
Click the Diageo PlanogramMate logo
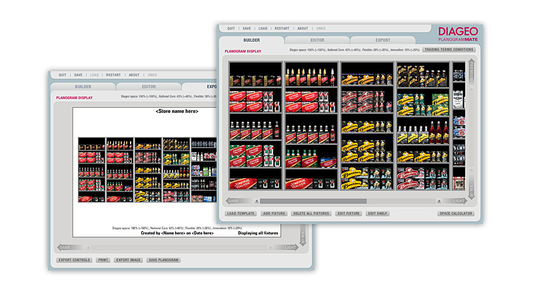pos(460,33)
